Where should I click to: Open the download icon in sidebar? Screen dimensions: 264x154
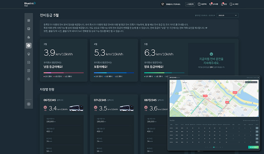coord(29,71)
